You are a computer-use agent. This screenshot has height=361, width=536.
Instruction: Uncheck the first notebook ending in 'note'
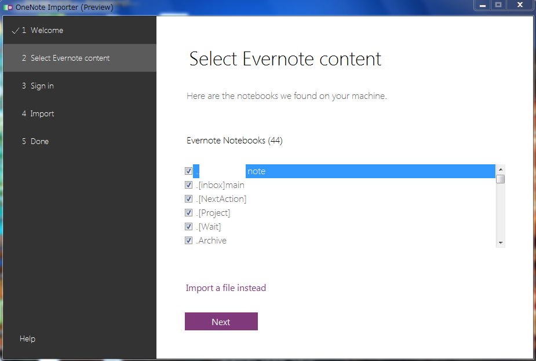pyautogui.click(x=188, y=171)
